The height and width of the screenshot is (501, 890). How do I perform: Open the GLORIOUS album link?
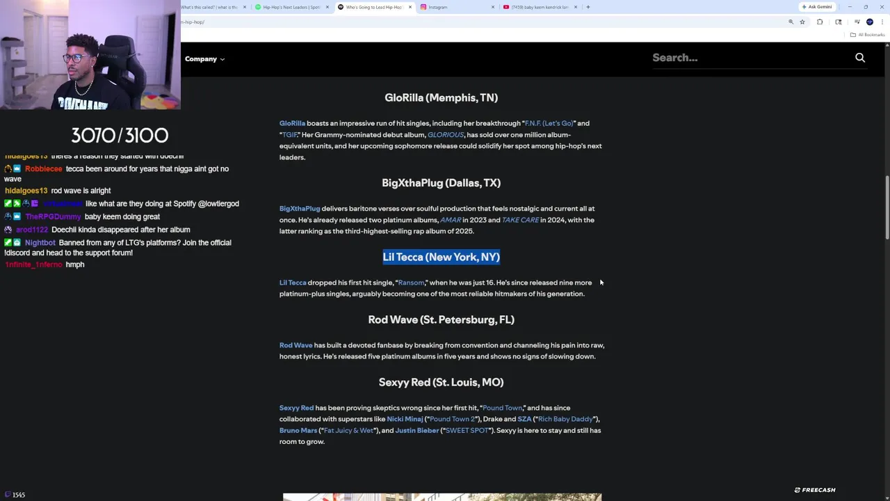pos(445,134)
